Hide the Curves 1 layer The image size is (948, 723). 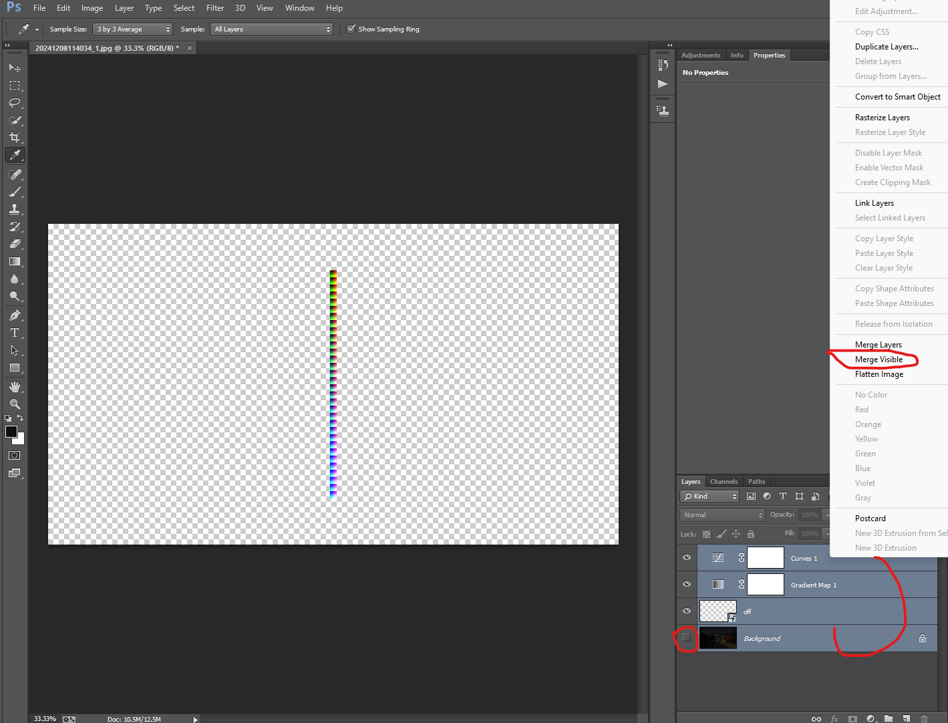pos(687,558)
